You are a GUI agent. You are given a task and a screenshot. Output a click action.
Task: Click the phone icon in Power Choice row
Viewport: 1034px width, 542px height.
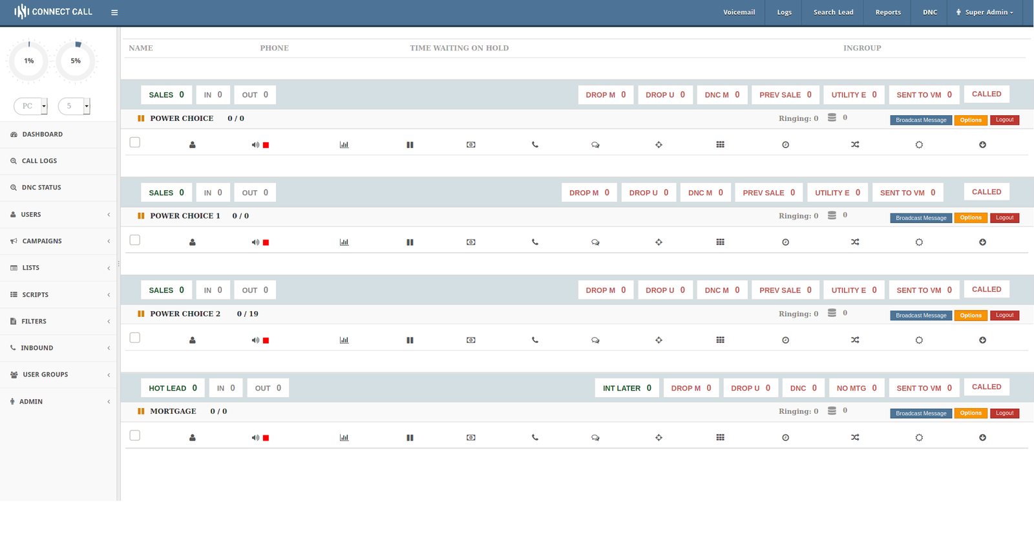535,145
